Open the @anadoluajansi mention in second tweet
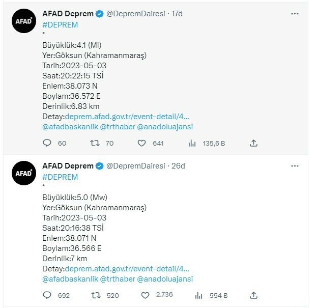Image resolution: width=315 pixels, height=308 pixels. click(x=165, y=279)
